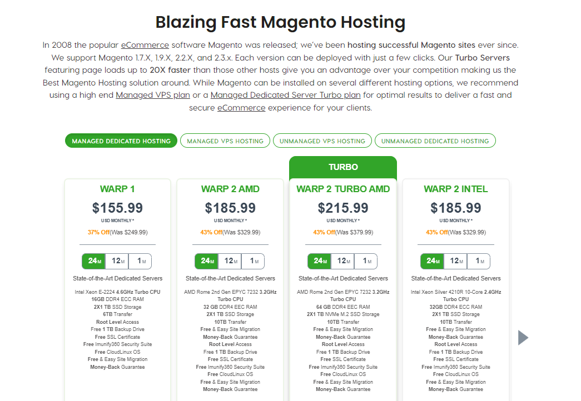Select Managed Dedicated Hosting tab
Image resolution: width=581 pixels, height=401 pixels.
(121, 141)
